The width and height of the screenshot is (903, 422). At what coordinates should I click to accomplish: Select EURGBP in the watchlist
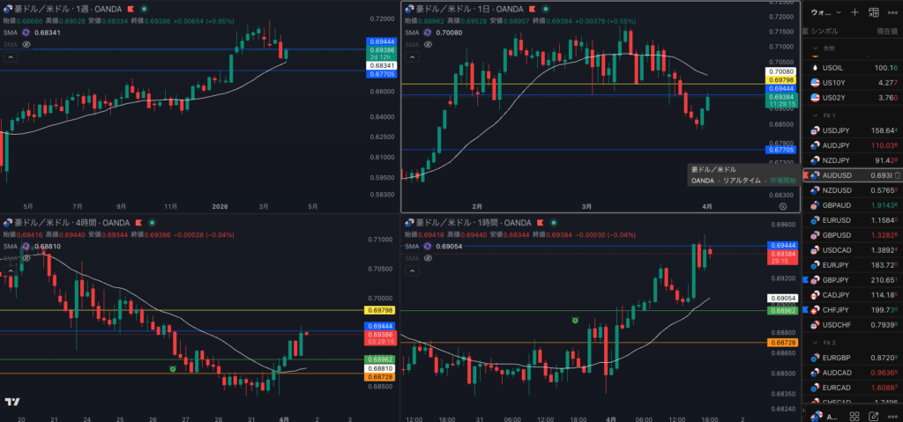coord(853,358)
